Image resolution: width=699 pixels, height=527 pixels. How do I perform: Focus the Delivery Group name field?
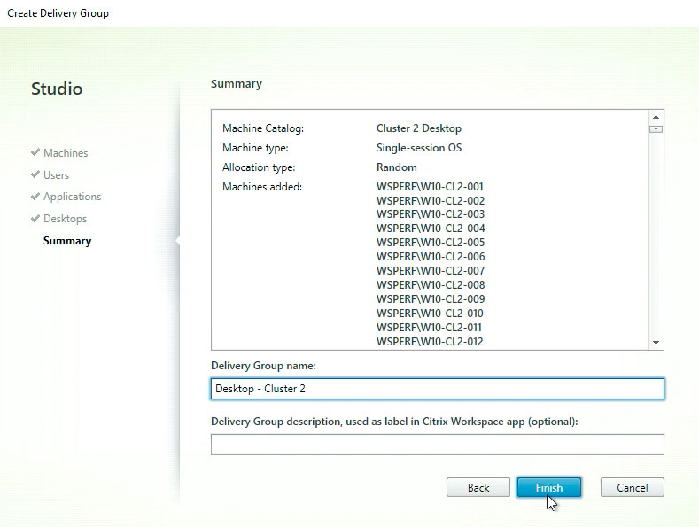pyautogui.click(x=437, y=389)
